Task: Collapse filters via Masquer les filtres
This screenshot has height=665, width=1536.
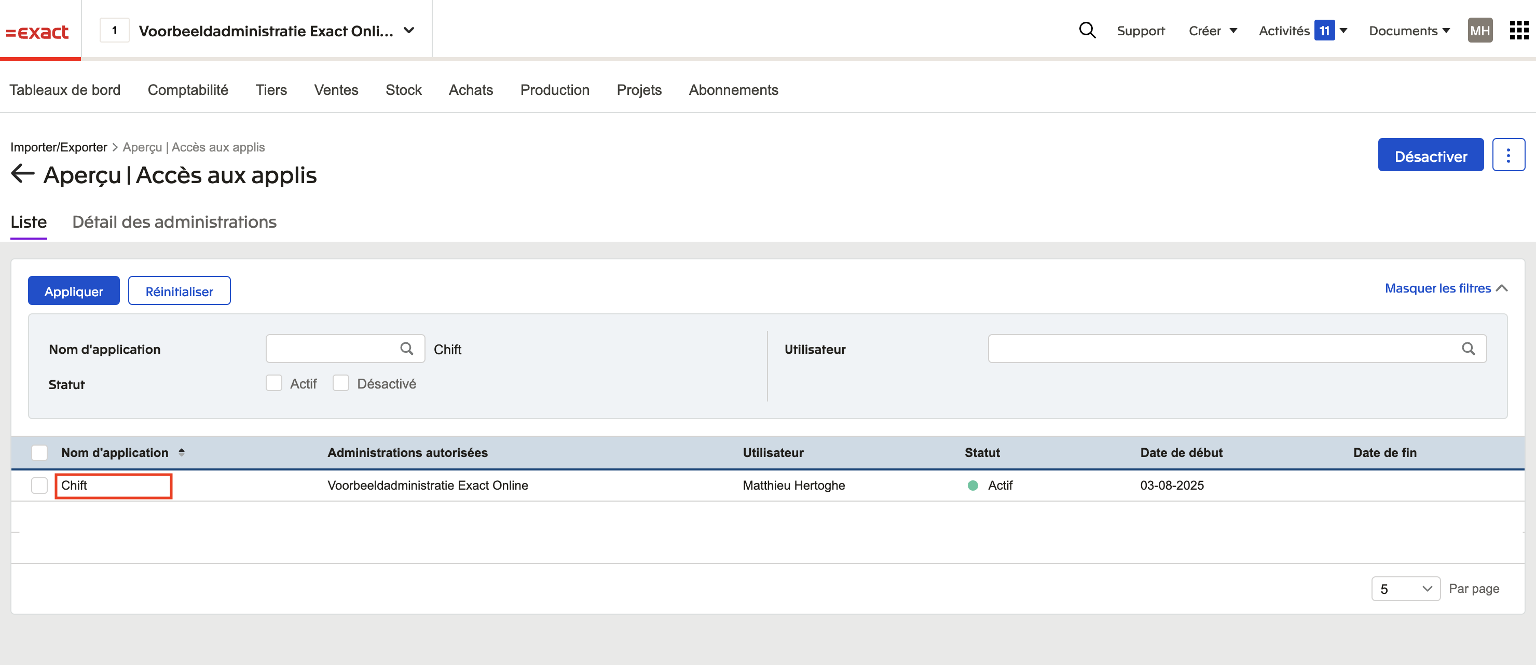Action: [1445, 288]
